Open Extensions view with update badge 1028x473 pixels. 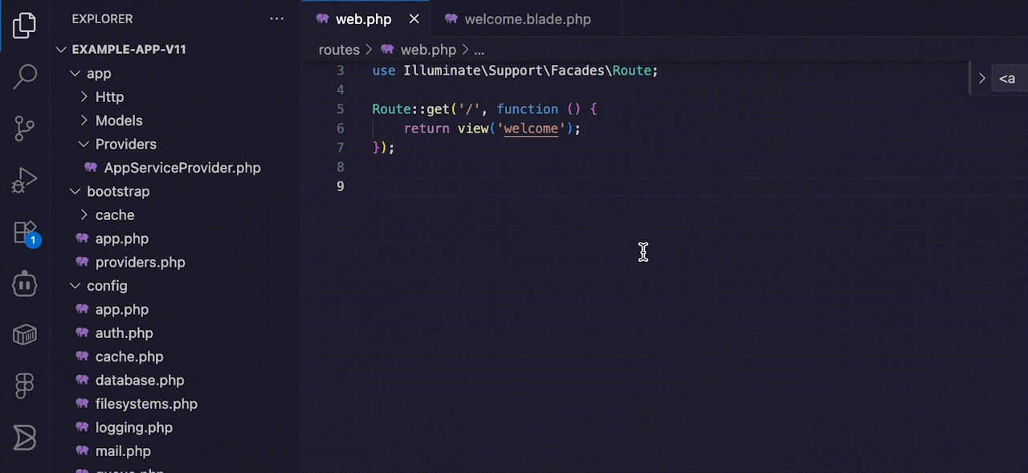pos(26,233)
